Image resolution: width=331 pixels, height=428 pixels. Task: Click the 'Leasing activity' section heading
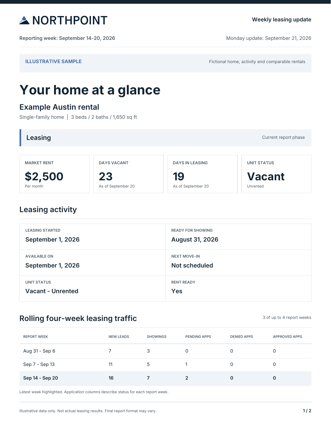click(48, 209)
